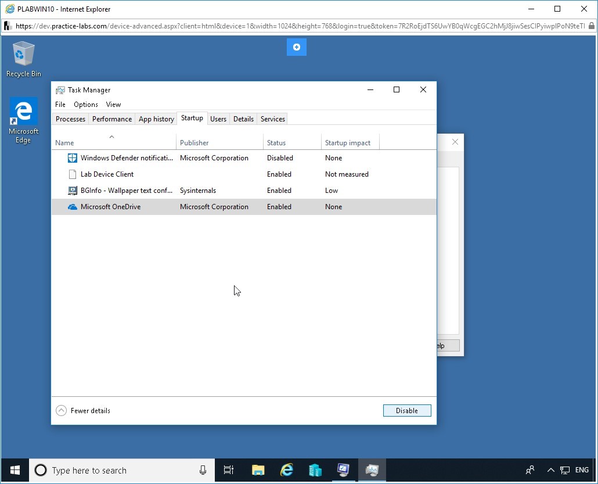Launch Internet Explorer from the taskbar

[x=287, y=470]
